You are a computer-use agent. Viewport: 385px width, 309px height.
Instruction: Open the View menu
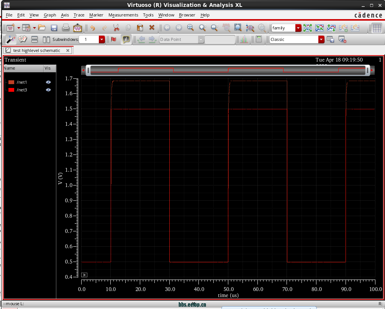click(x=34, y=15)
